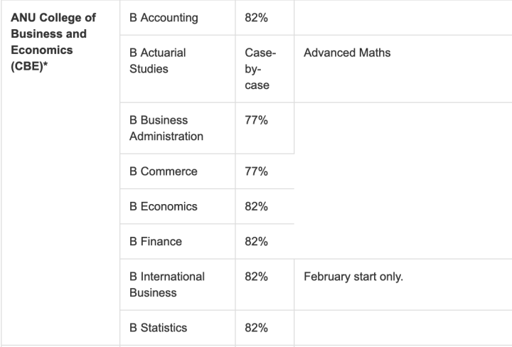Click the Advanced Maths requirement text
Image resolution: width=512 pixels, height=347 pixels.
click(x=347, y=53)
